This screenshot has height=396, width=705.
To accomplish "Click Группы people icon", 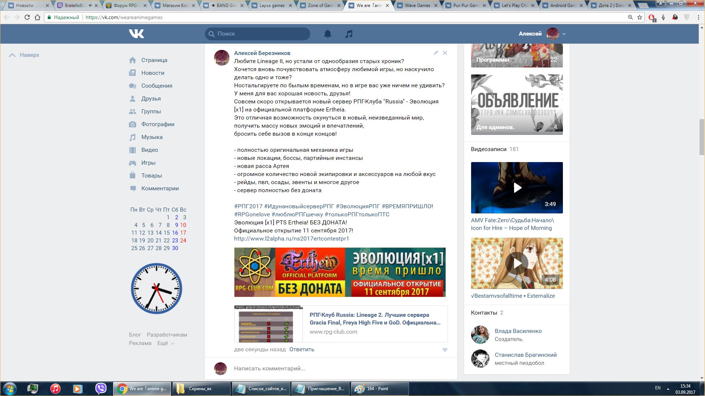I will click(133, 111).
